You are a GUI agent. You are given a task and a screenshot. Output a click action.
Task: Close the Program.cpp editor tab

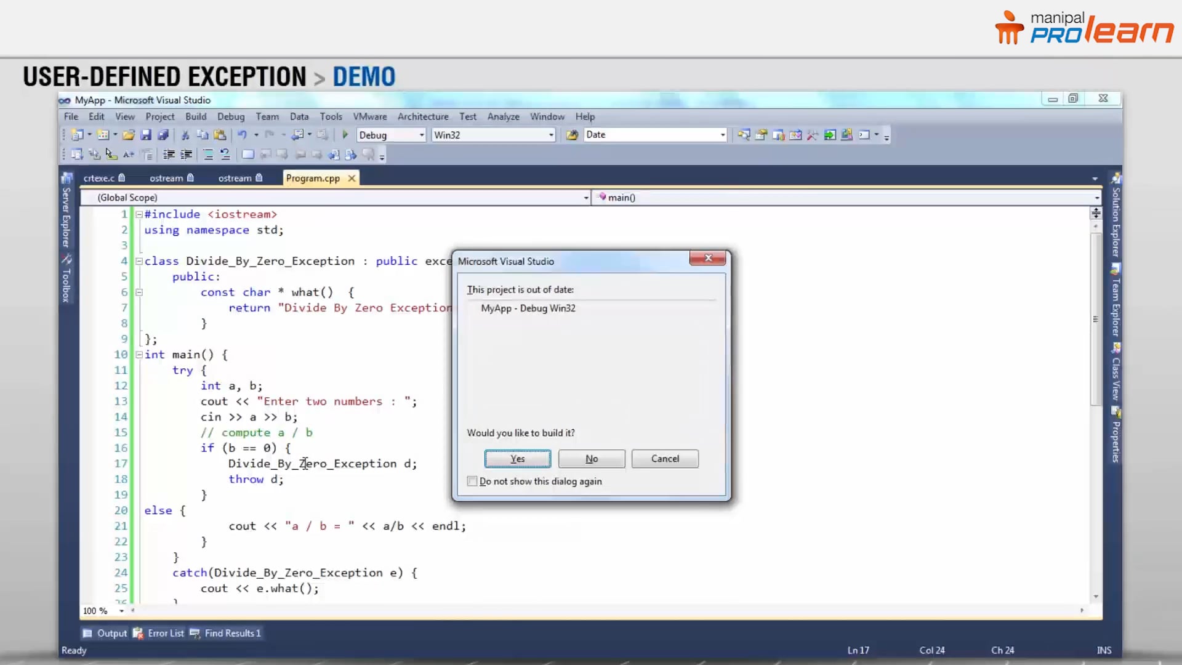tap(352, 178)
